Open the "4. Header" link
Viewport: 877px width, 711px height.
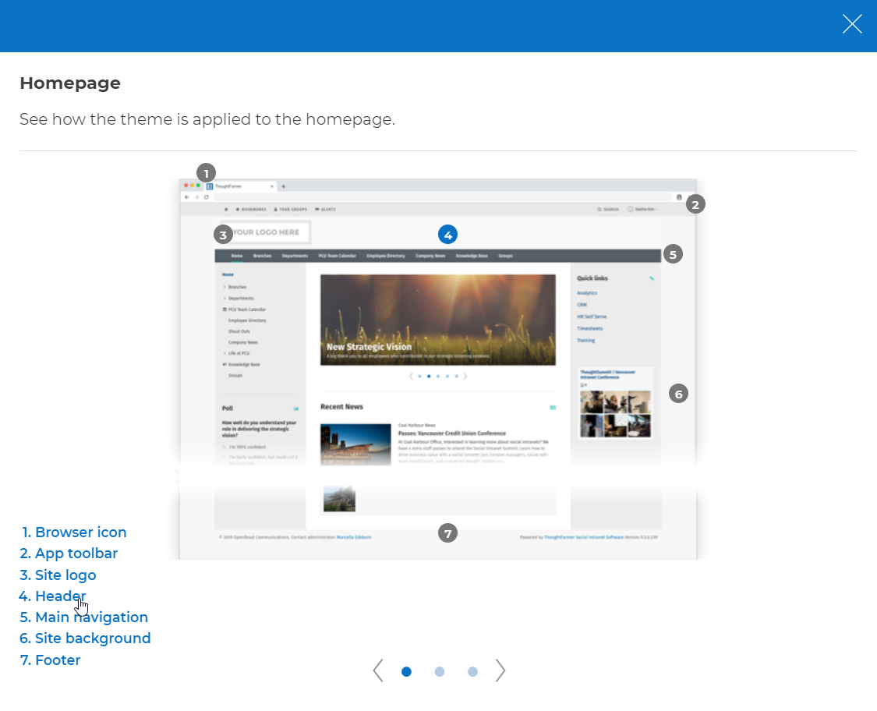click(x=53, y=596)
